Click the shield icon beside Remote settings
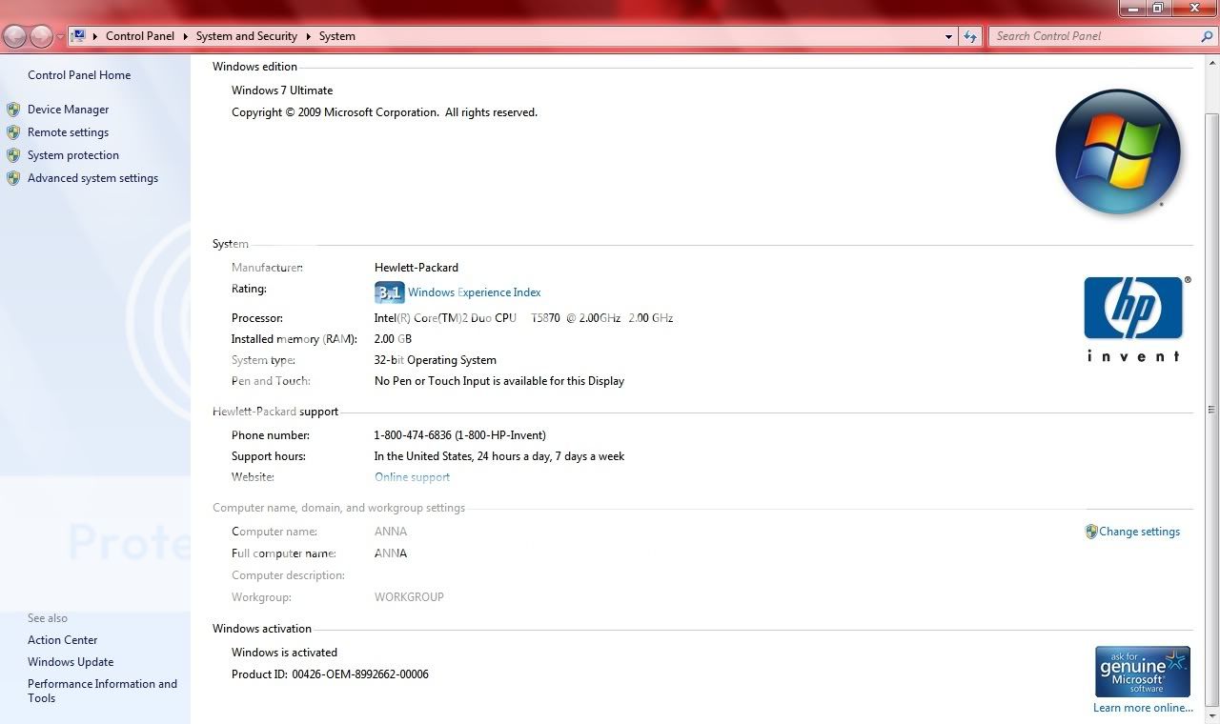This screenshot has height=724, width=1220. click(x=13, y=132)
